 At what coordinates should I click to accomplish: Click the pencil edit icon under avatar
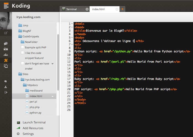coord(6,33)
